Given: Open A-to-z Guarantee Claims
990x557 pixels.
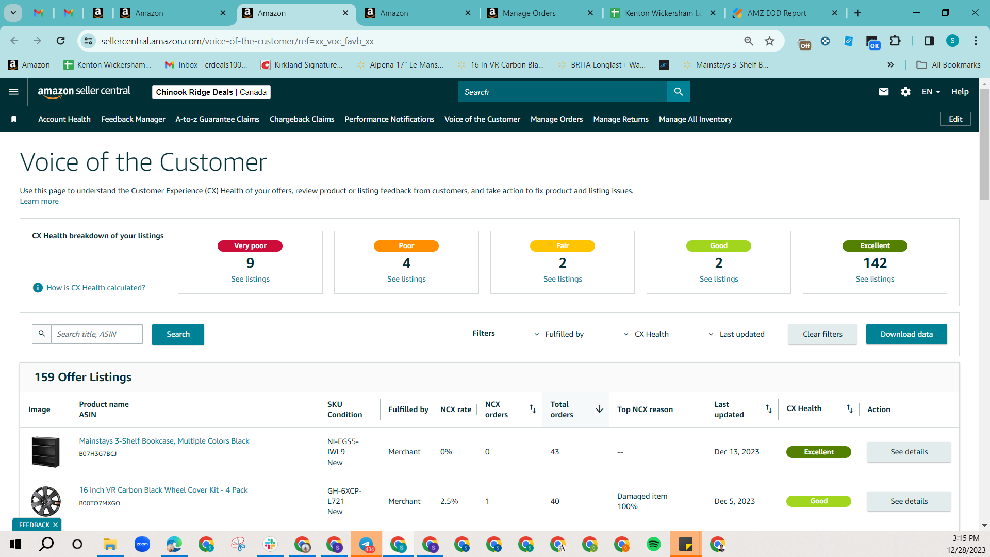Looking at the screenshot, I should pos(218,119).
